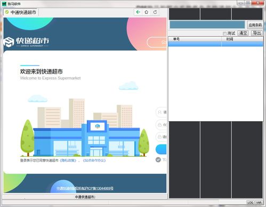
Task: Click the 快递超市 logo icon
Action: click(x=9, y=42)
